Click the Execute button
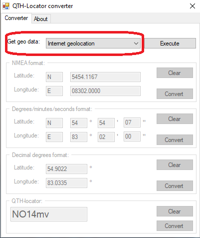Screen dimensions: 200x238 170,43
